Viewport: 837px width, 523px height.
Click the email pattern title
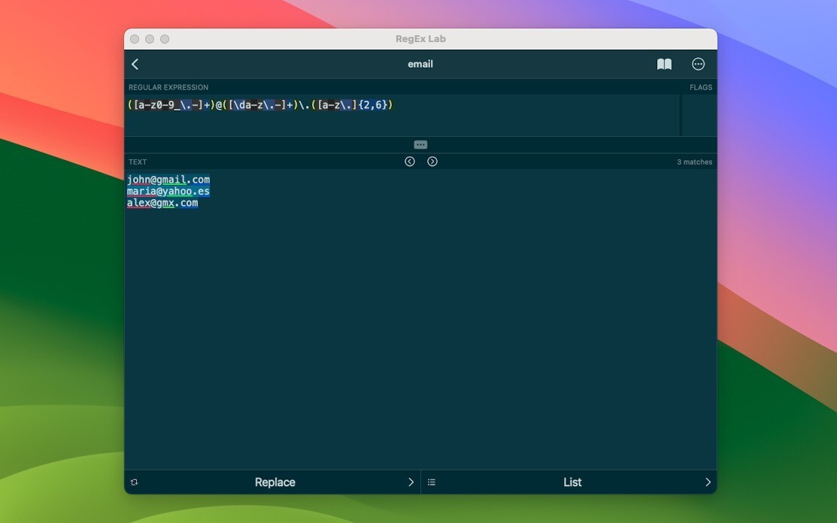coord(420,64)
